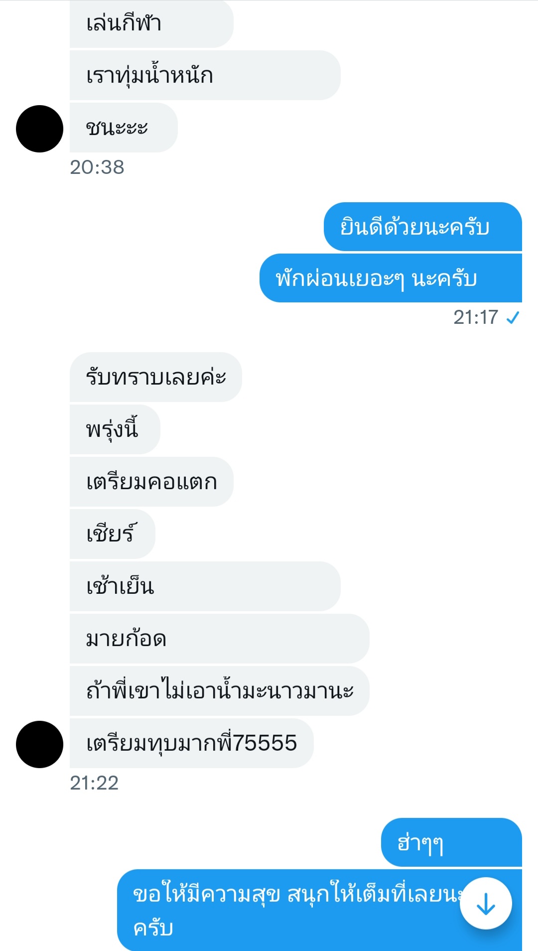Image resolution: width=538 pixels, height=951 pixels.
Task: Select the message 'เล่นกีฬา'
Action: pos(151,24)
